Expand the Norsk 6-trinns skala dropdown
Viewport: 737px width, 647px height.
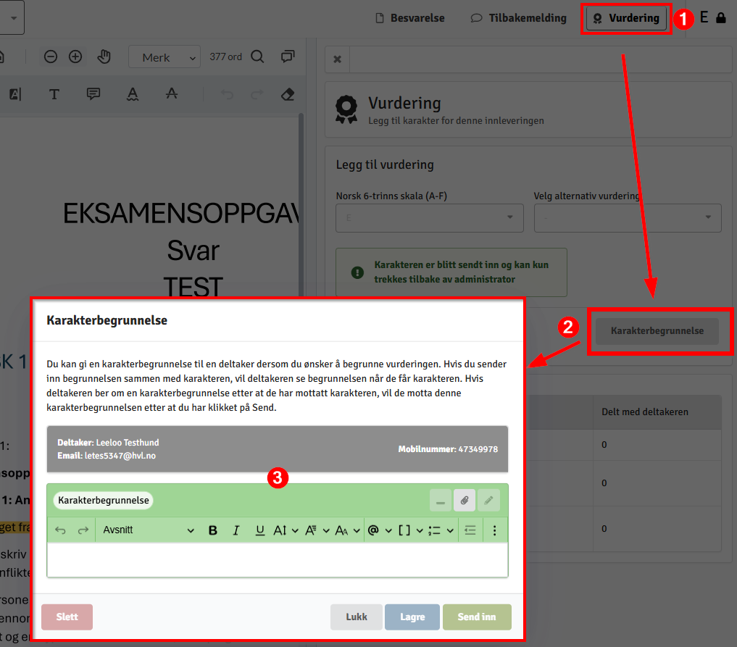(x=429, y=217)
